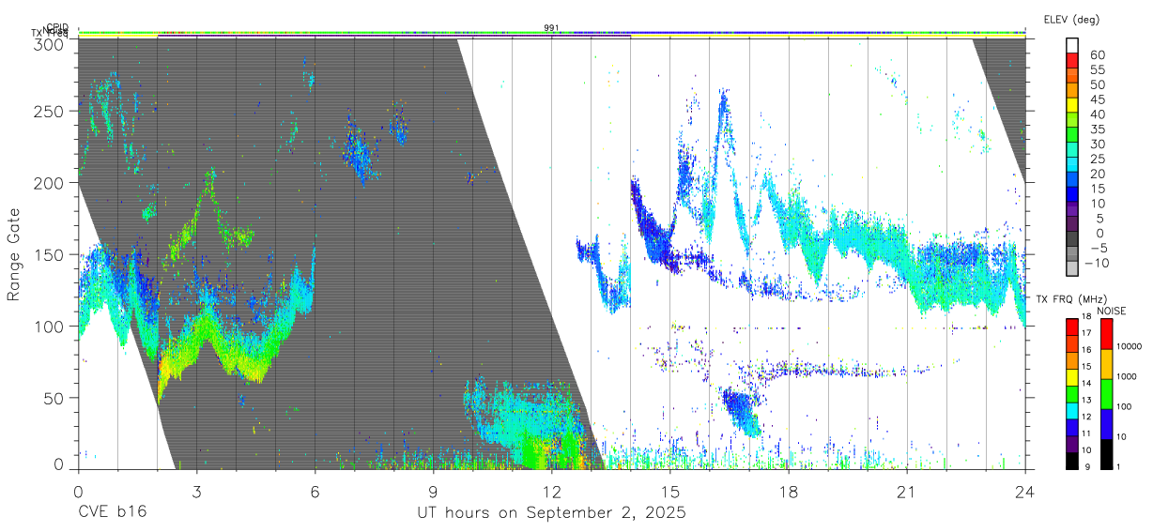
Task: Click the '10000' label on the NOISE scale
Action: tap(1129, 346)
